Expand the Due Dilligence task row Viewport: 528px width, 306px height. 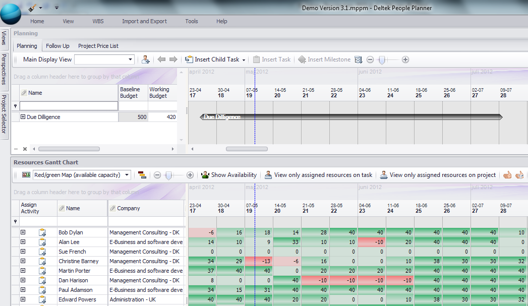(23, 117)
